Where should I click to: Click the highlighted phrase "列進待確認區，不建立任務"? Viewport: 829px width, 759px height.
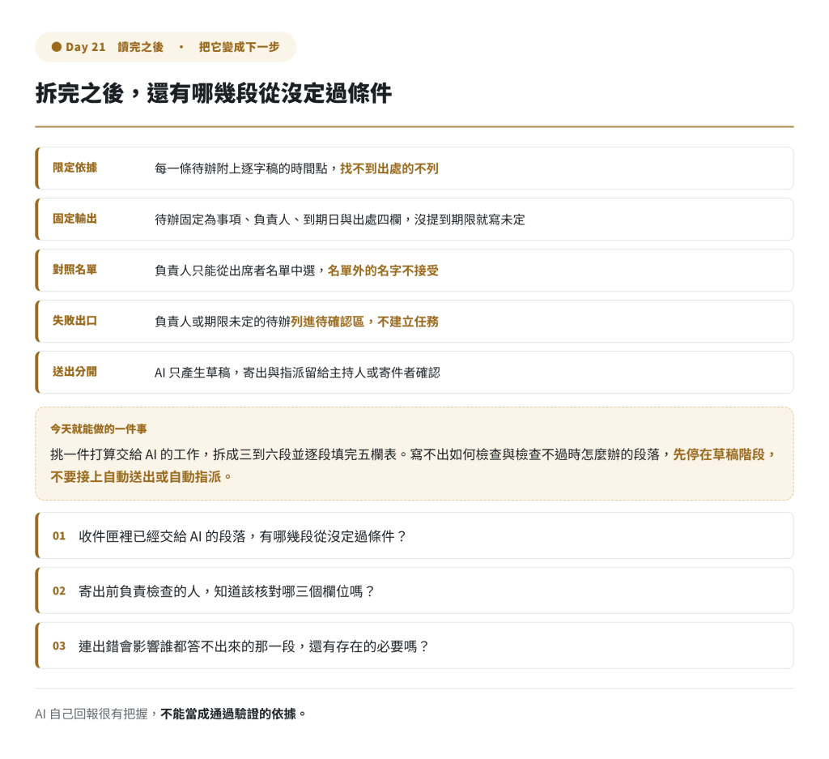coord(365,322)
